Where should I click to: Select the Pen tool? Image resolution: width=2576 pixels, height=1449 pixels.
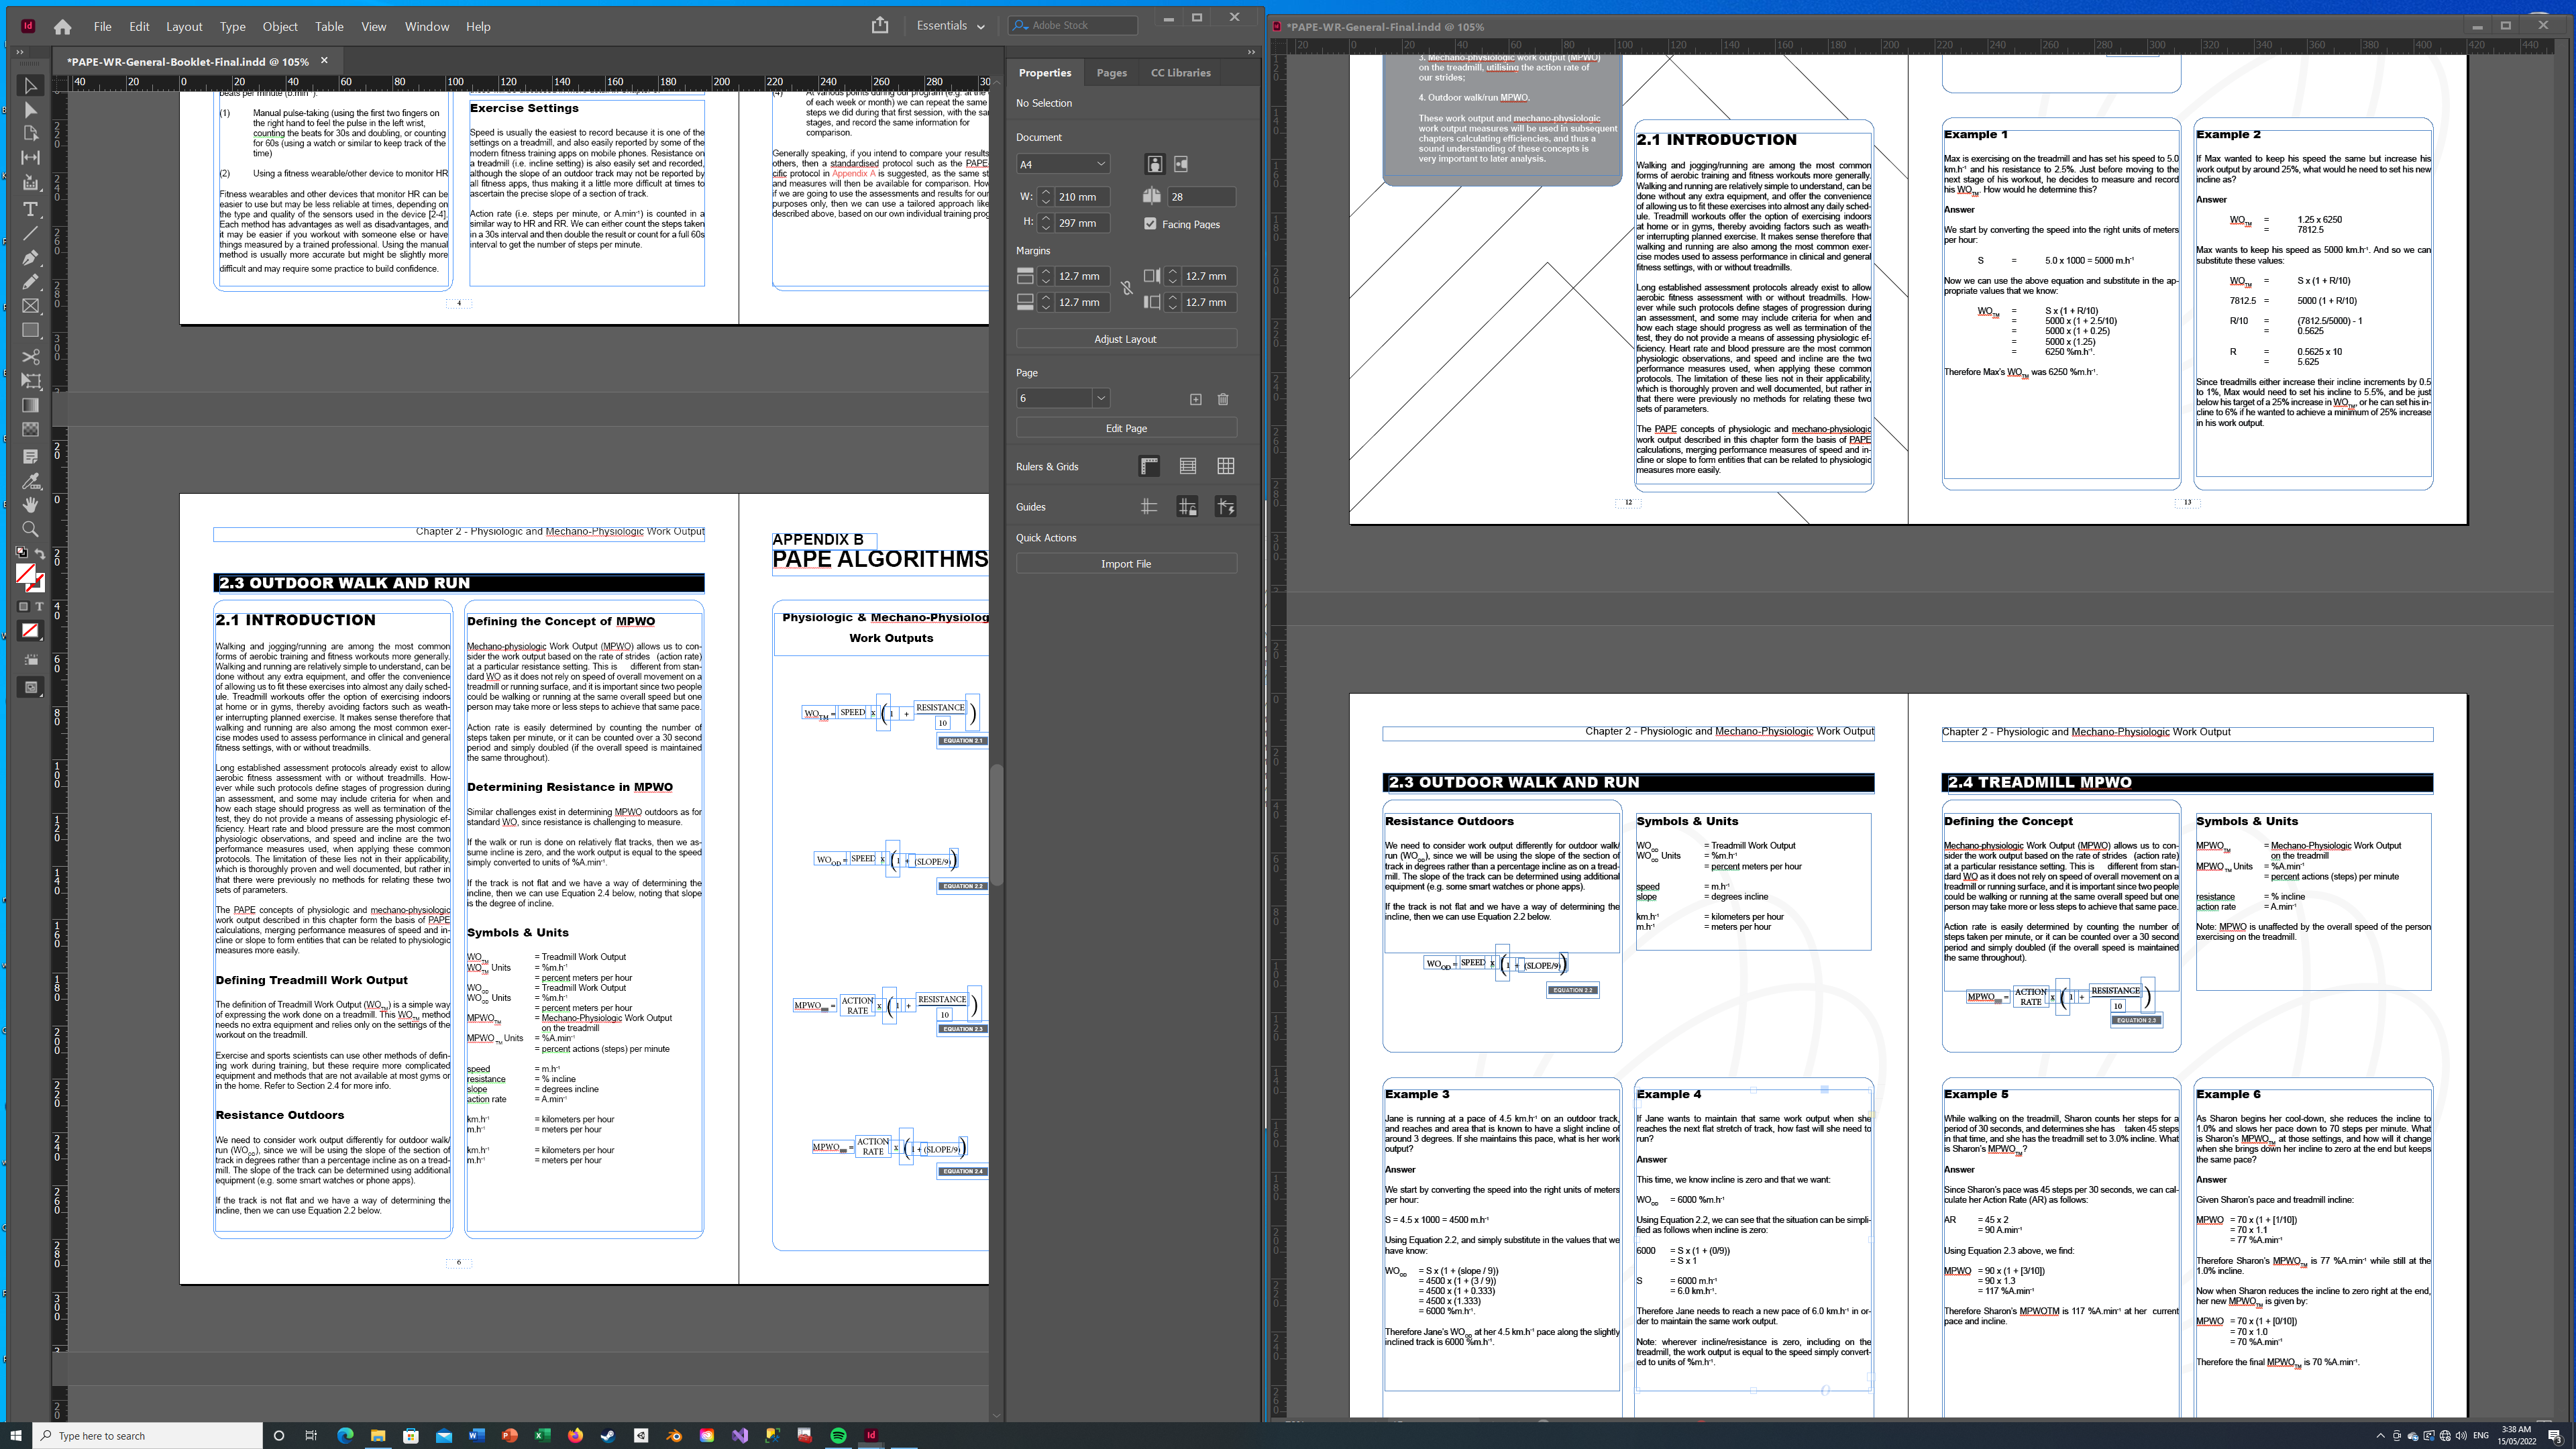tap(30, 258)
